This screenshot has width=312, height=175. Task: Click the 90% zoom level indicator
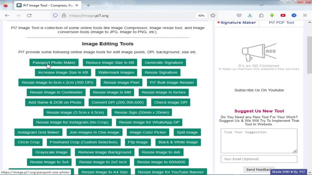201,15
